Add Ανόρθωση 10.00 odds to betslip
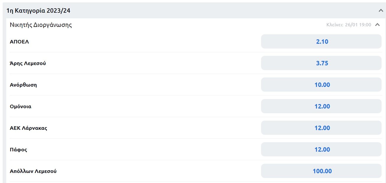Viewport: 386px width, 183px height. pyautogui.click(x=321, y=85)
